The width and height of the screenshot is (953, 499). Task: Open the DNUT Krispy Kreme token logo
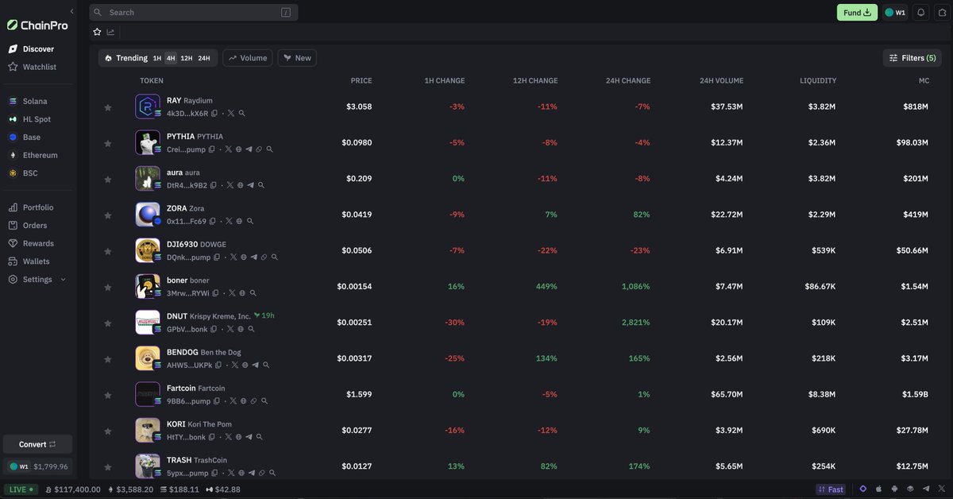point(148,323)
